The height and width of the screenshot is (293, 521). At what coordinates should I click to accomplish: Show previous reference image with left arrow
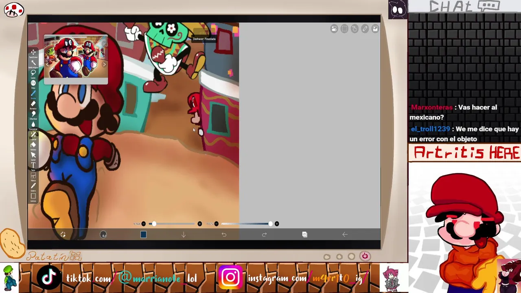click(x=48, y=64)
